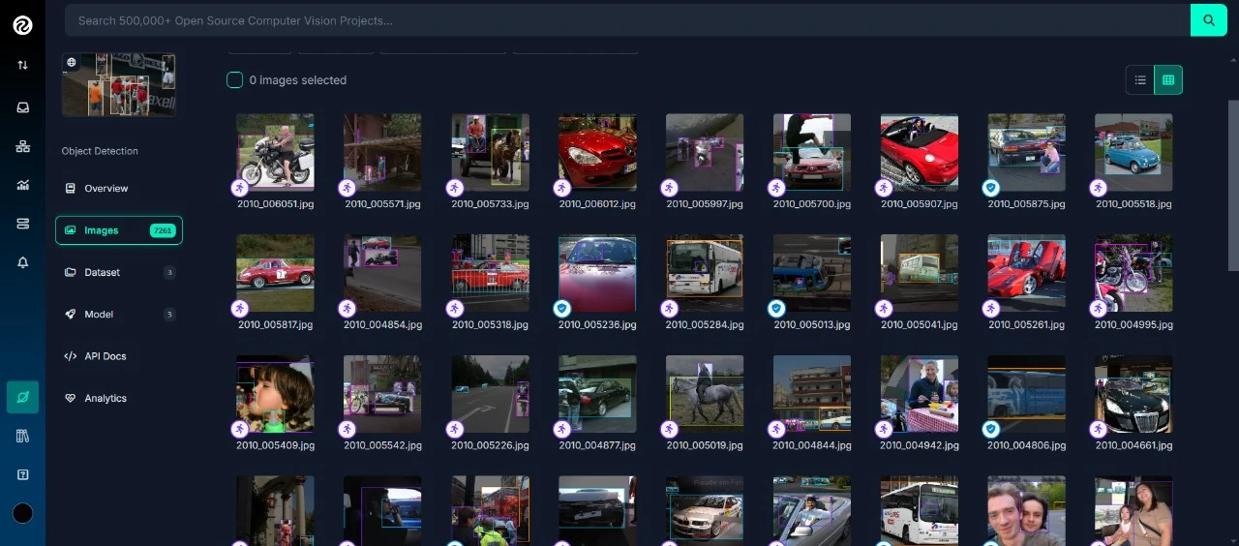The height and width of the screenshot is (546, 1239).
Task: Open the inbox tray icon in left rail
Action: point(22,107)
